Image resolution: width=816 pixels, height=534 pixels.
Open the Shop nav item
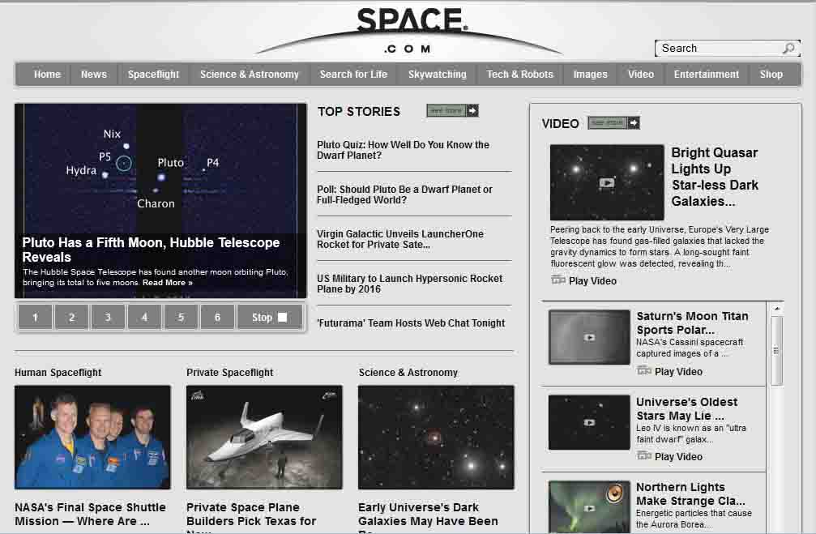771,75
